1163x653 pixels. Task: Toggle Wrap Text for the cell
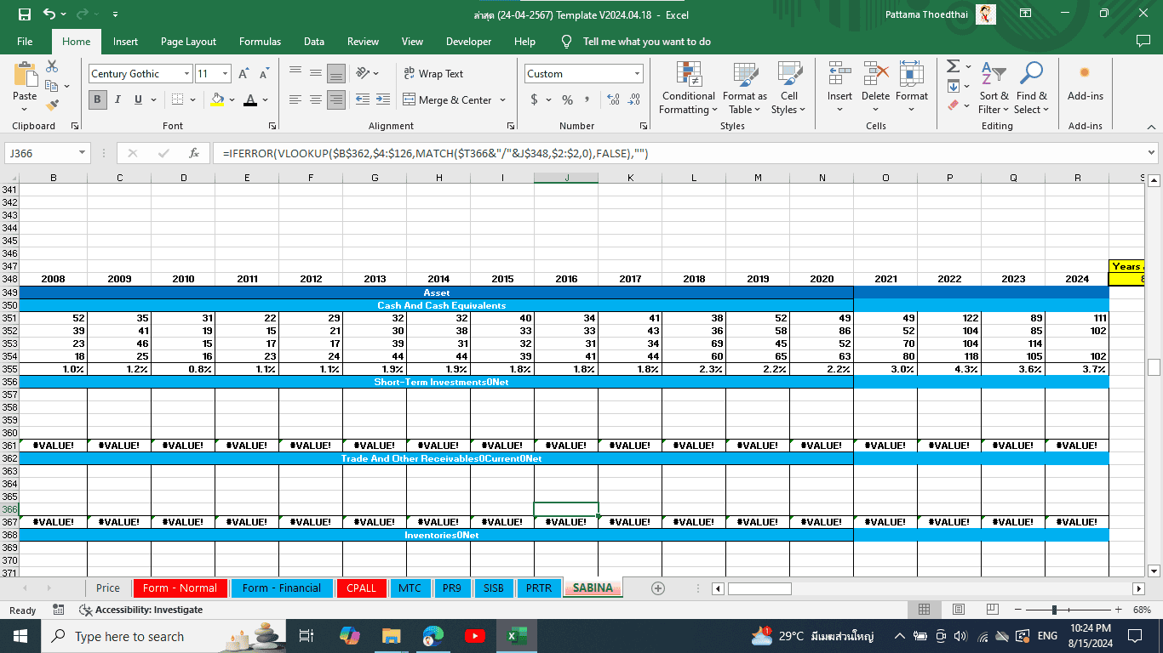click(433, 74)
